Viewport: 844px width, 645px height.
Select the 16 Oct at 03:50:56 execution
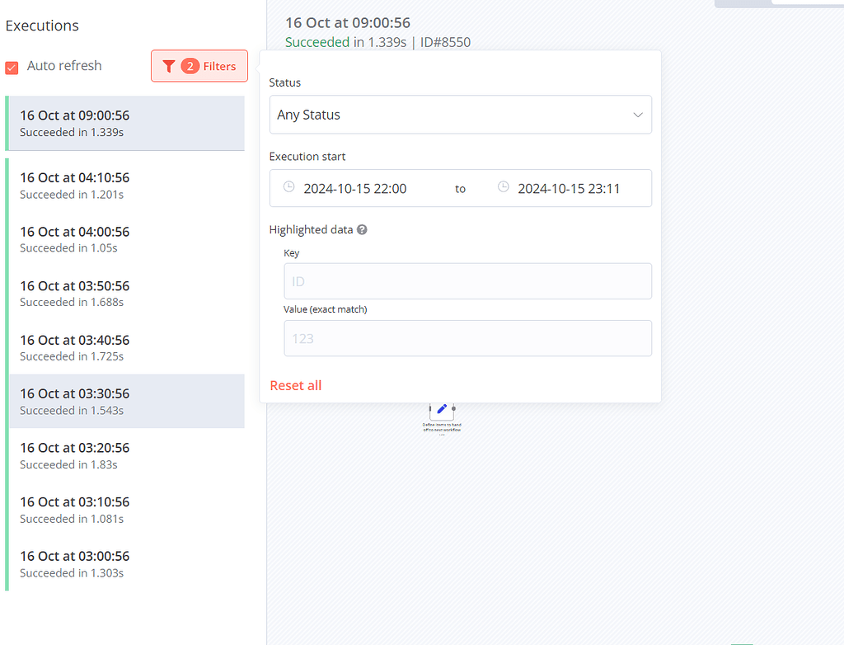point(126,294)
